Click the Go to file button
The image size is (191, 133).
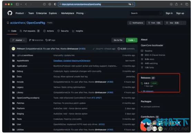click(118, 40)
